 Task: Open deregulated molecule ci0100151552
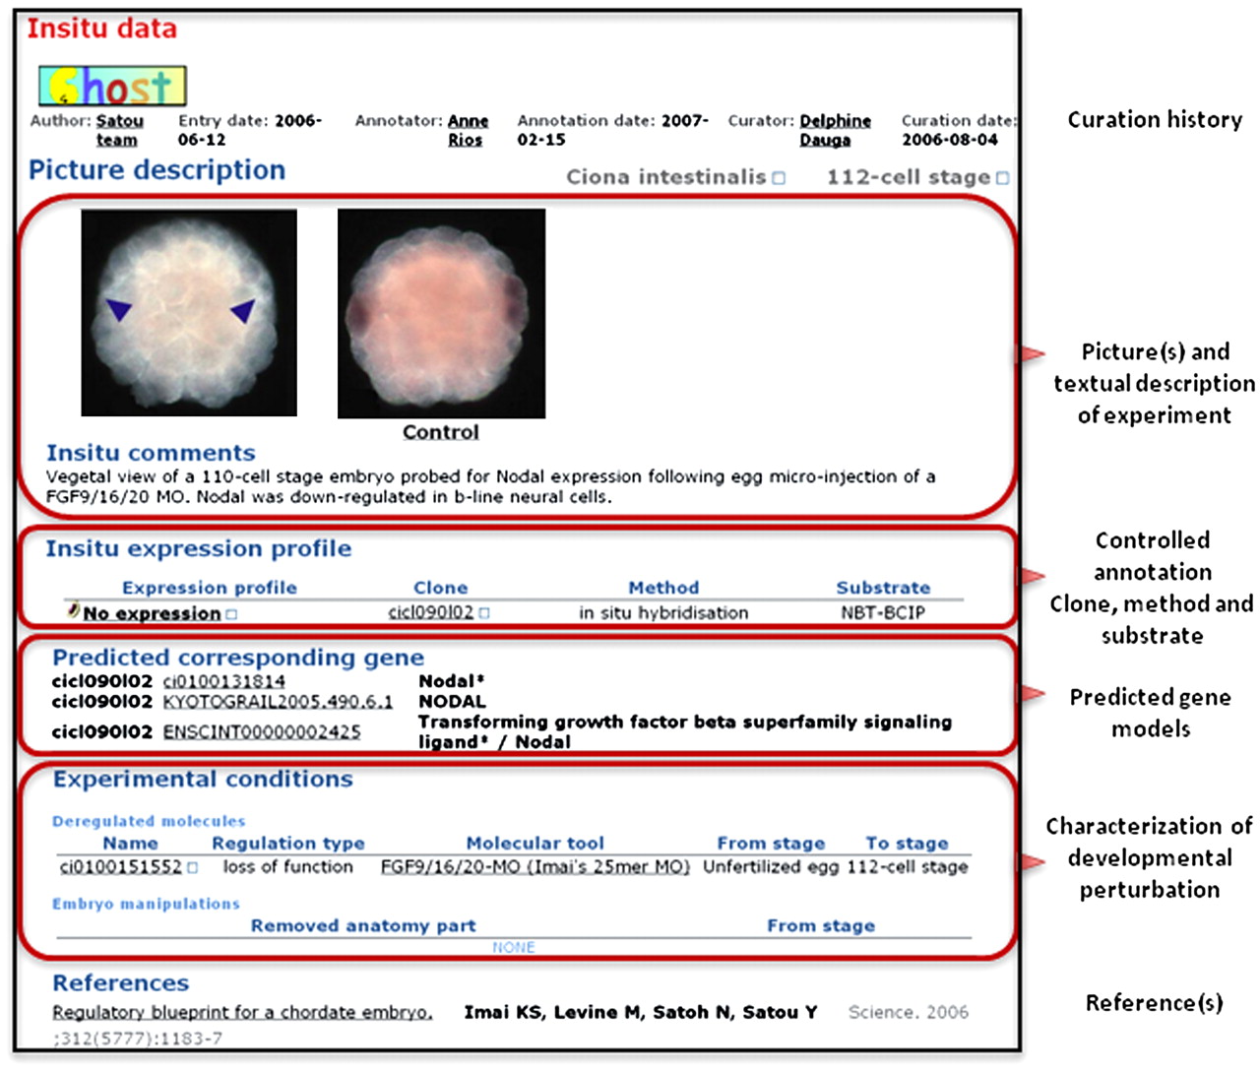tap(121, 867)
